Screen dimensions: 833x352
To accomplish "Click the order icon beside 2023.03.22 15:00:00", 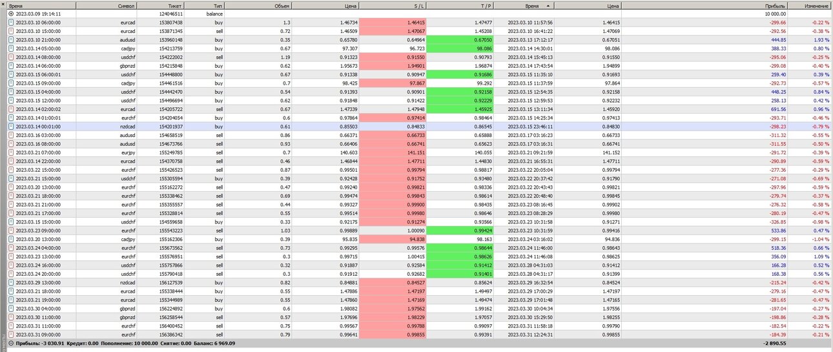I will (x=11, y=170).
